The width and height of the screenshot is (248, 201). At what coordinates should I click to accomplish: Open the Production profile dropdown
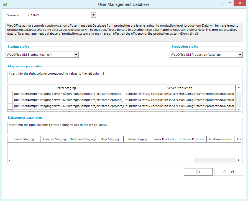coord(240,55)
